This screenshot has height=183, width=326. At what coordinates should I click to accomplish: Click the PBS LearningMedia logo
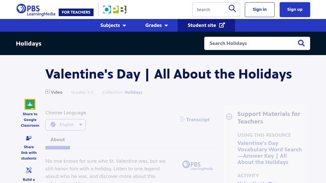click(x=36, y=10)
